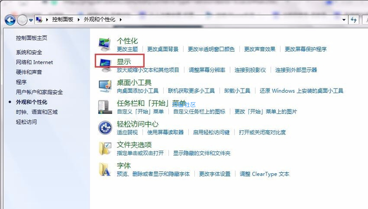Screen dimensions: 368x209
Task: Click the 字体 folder icon
Action: pyautogui.click(x=104, y=169)
